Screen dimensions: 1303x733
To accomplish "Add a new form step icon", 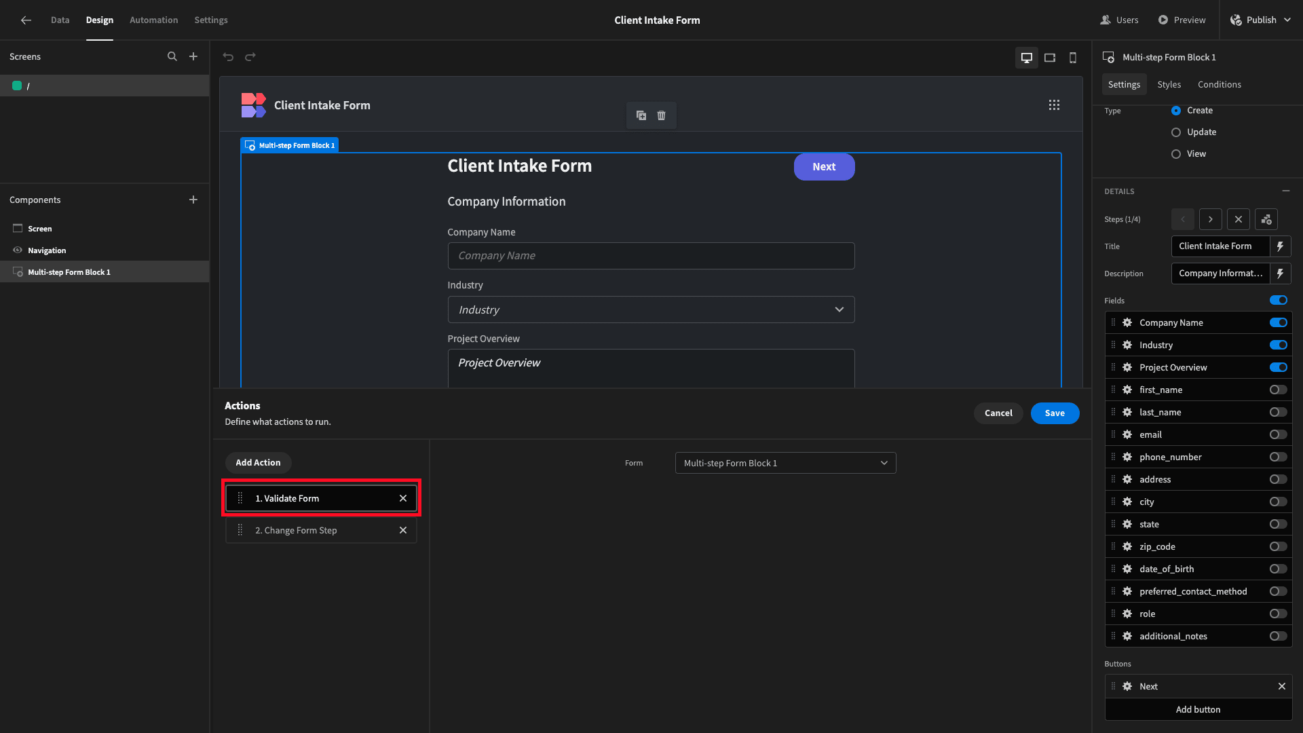I will tap(1266, 219).
